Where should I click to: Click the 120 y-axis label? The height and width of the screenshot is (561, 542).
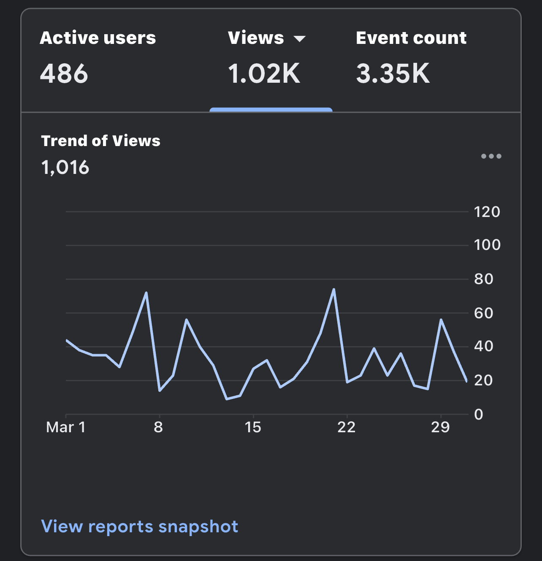[487, 212]
